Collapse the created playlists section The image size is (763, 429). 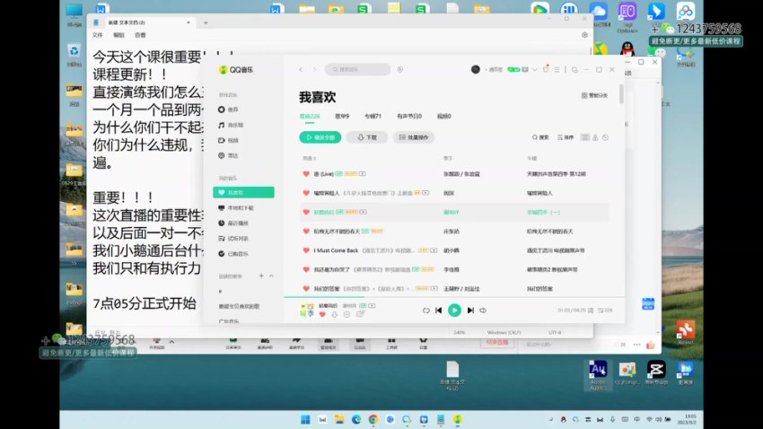tap(272, 276)
